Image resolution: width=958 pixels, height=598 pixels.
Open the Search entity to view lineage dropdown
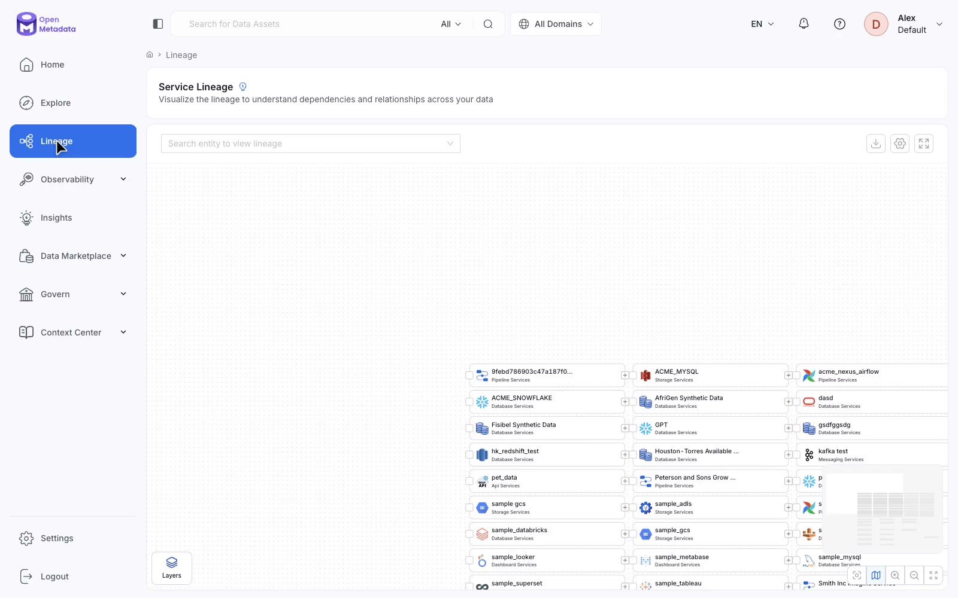coord(311,144)
